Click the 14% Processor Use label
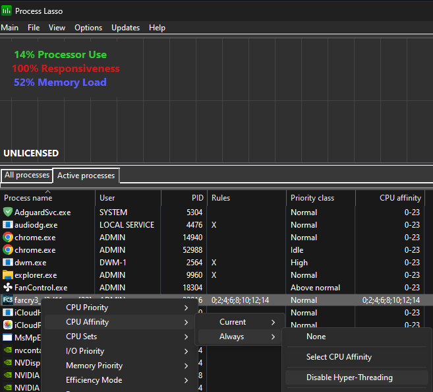This screenshot has height=392, width=433. (60, 55)
